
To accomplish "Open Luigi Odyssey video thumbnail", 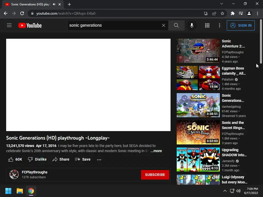I will coord(198,180).
